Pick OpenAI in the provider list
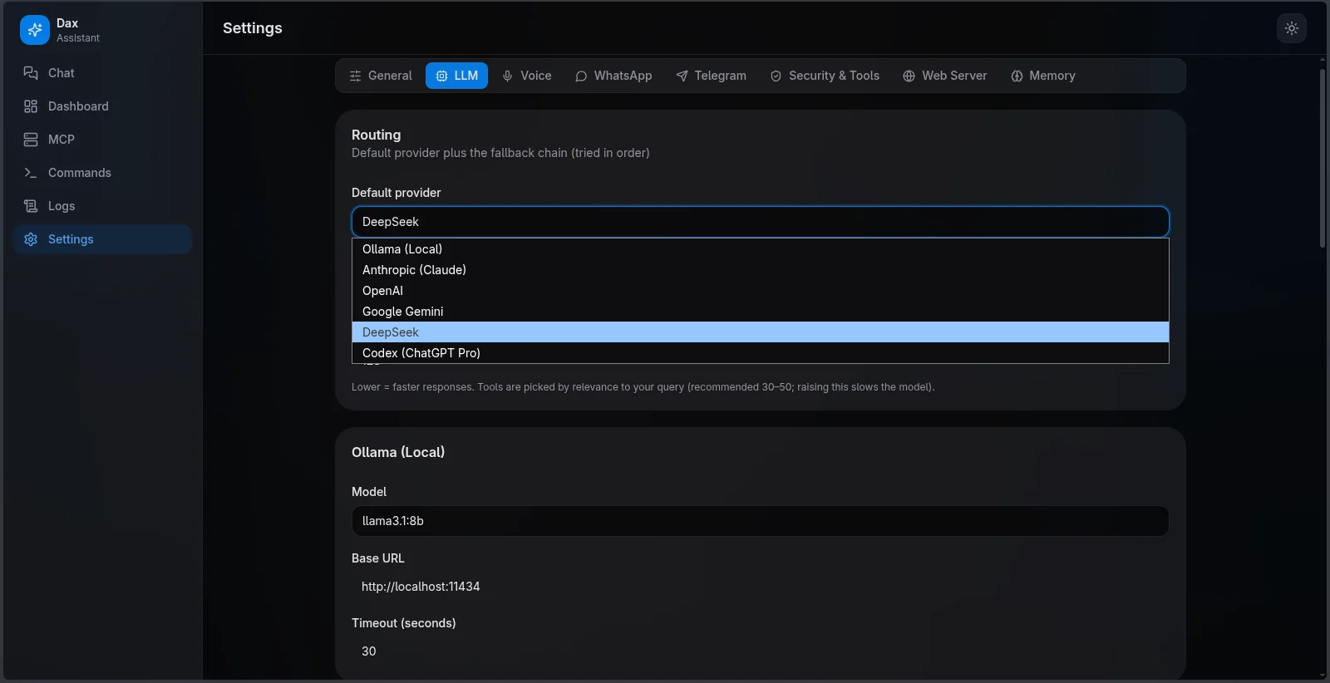1330x683 pixels. (760, 291)
